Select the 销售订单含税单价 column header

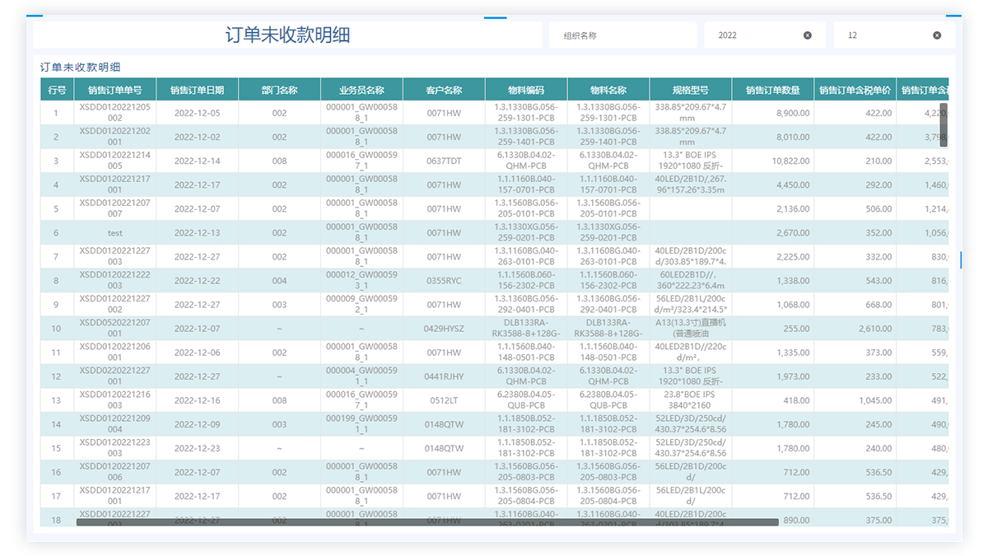[x=855, y=91]
